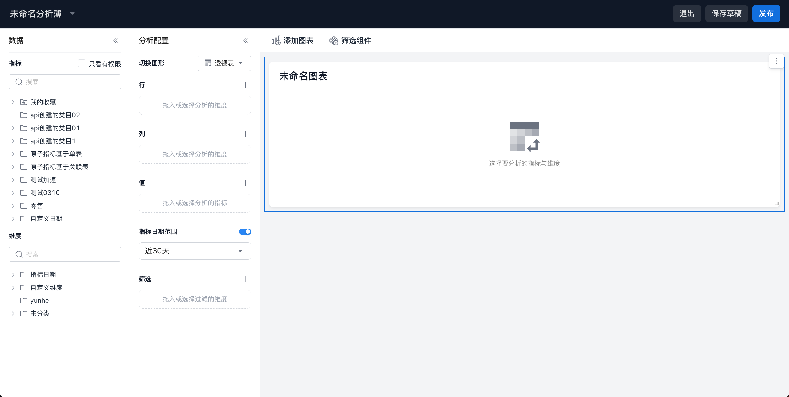
Task: Click the plus icon next to 行
Action: click(246, 85)
